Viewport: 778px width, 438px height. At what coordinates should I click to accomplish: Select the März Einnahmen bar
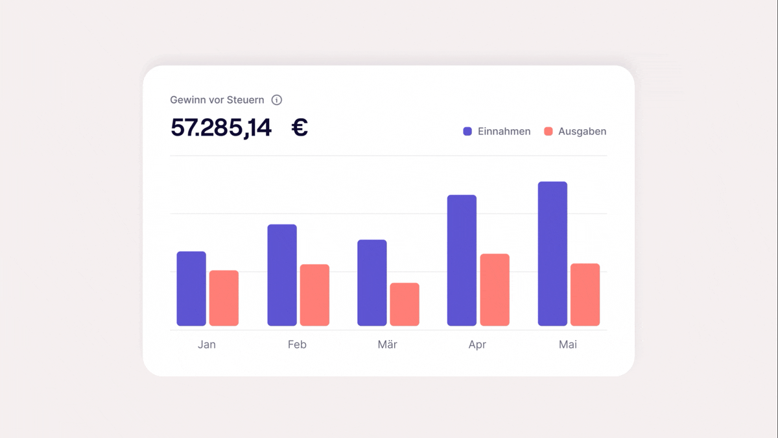(372, 283)
